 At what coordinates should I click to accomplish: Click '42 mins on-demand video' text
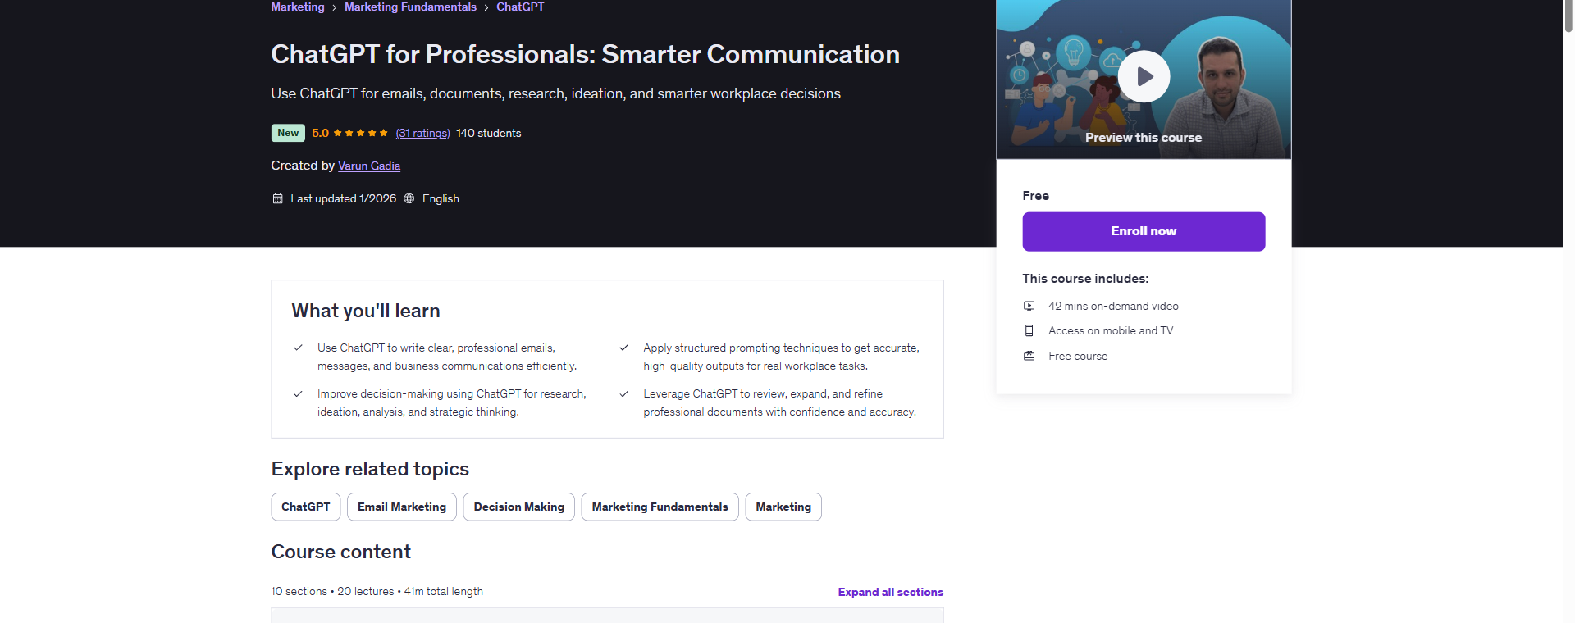(1113, 306)
